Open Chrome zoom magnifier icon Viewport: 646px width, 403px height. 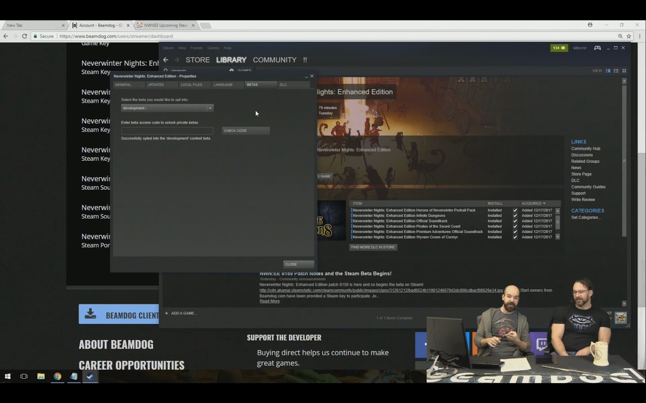pyautogui.click(x=620, y=36)
